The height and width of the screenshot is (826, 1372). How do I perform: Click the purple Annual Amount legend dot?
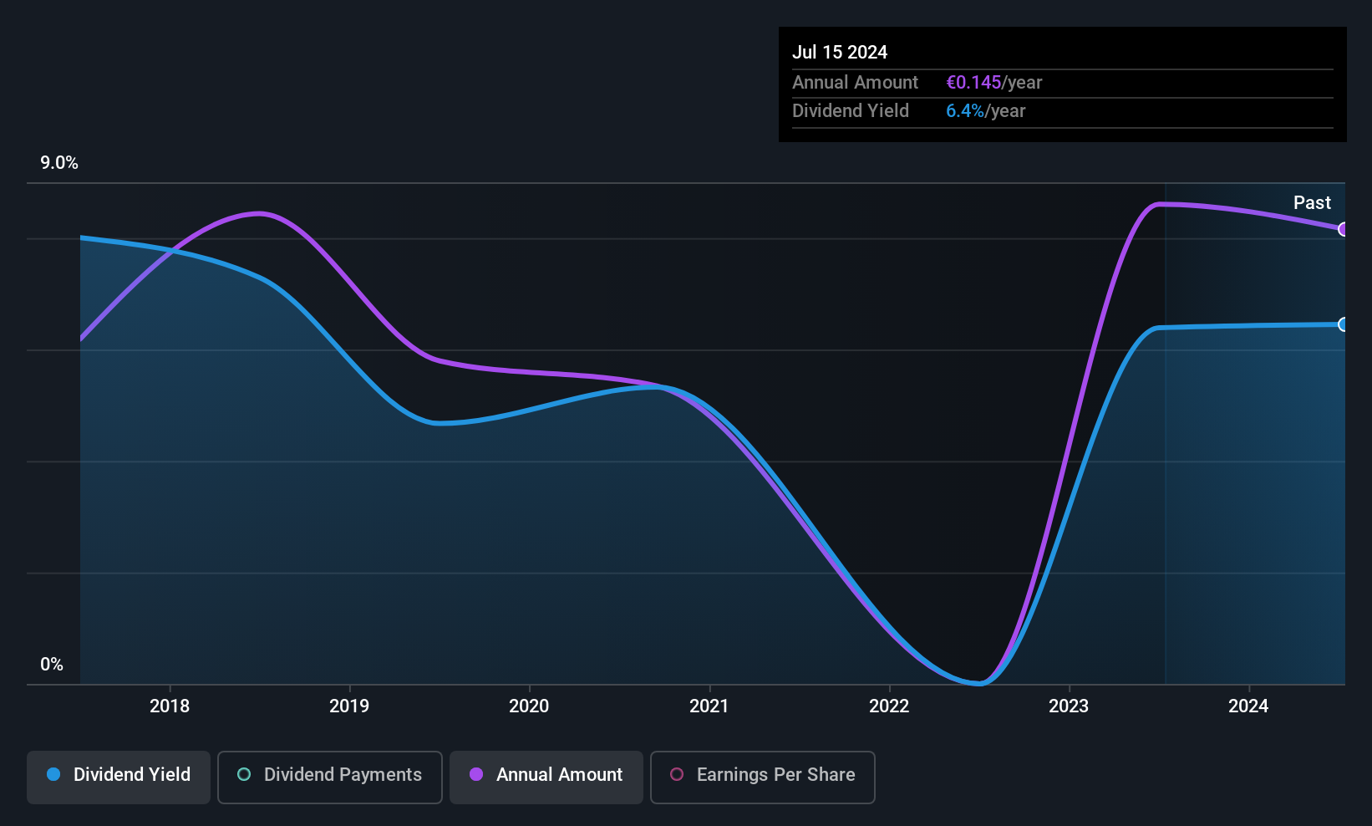pos(476,774)
